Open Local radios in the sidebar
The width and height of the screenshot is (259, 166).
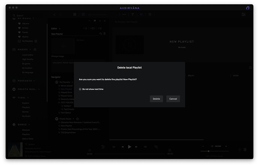pyautogui.click(x=27, y=55)
